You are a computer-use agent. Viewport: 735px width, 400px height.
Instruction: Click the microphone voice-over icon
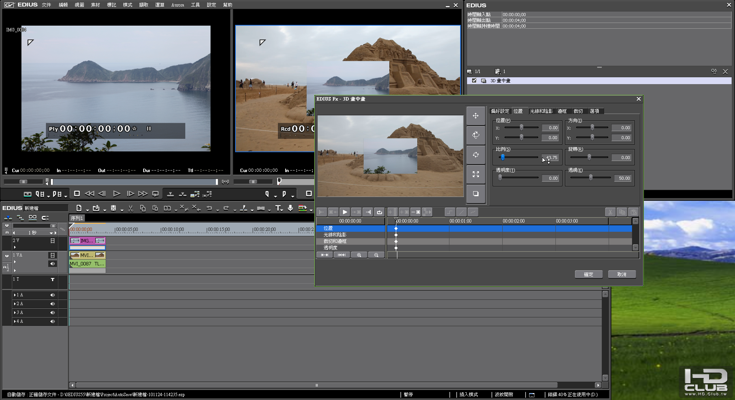(291, 208)
